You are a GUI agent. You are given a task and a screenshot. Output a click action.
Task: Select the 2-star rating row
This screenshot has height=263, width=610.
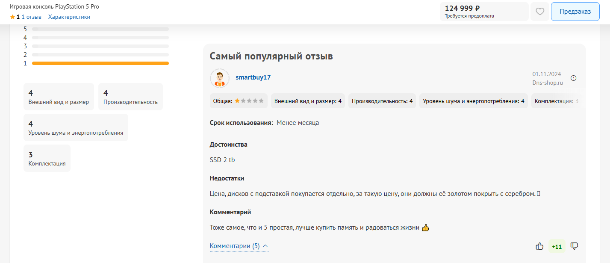96,55
